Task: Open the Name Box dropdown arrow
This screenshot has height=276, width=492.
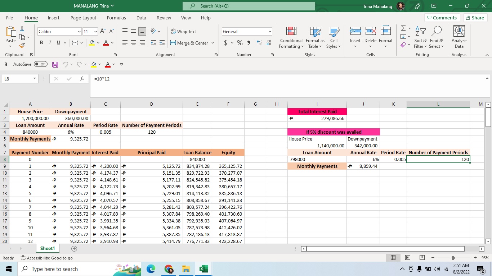Action: click(35, 79)
